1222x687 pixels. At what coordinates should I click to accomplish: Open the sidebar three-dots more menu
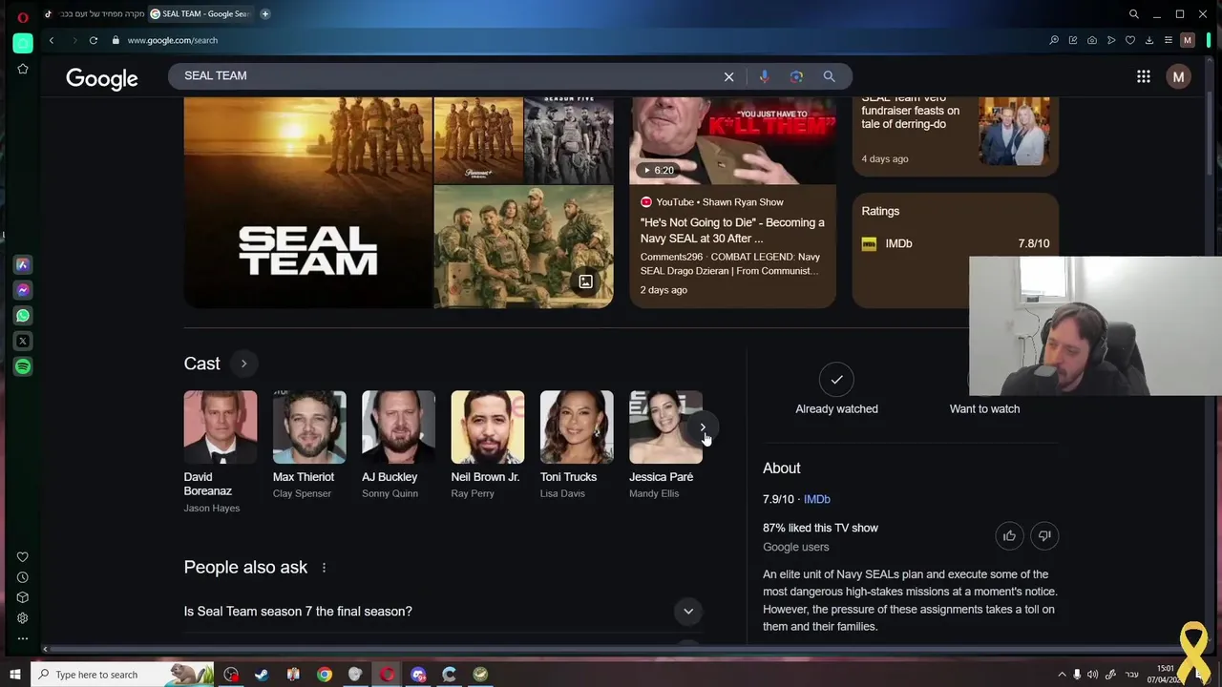click(x=23, y=637)
